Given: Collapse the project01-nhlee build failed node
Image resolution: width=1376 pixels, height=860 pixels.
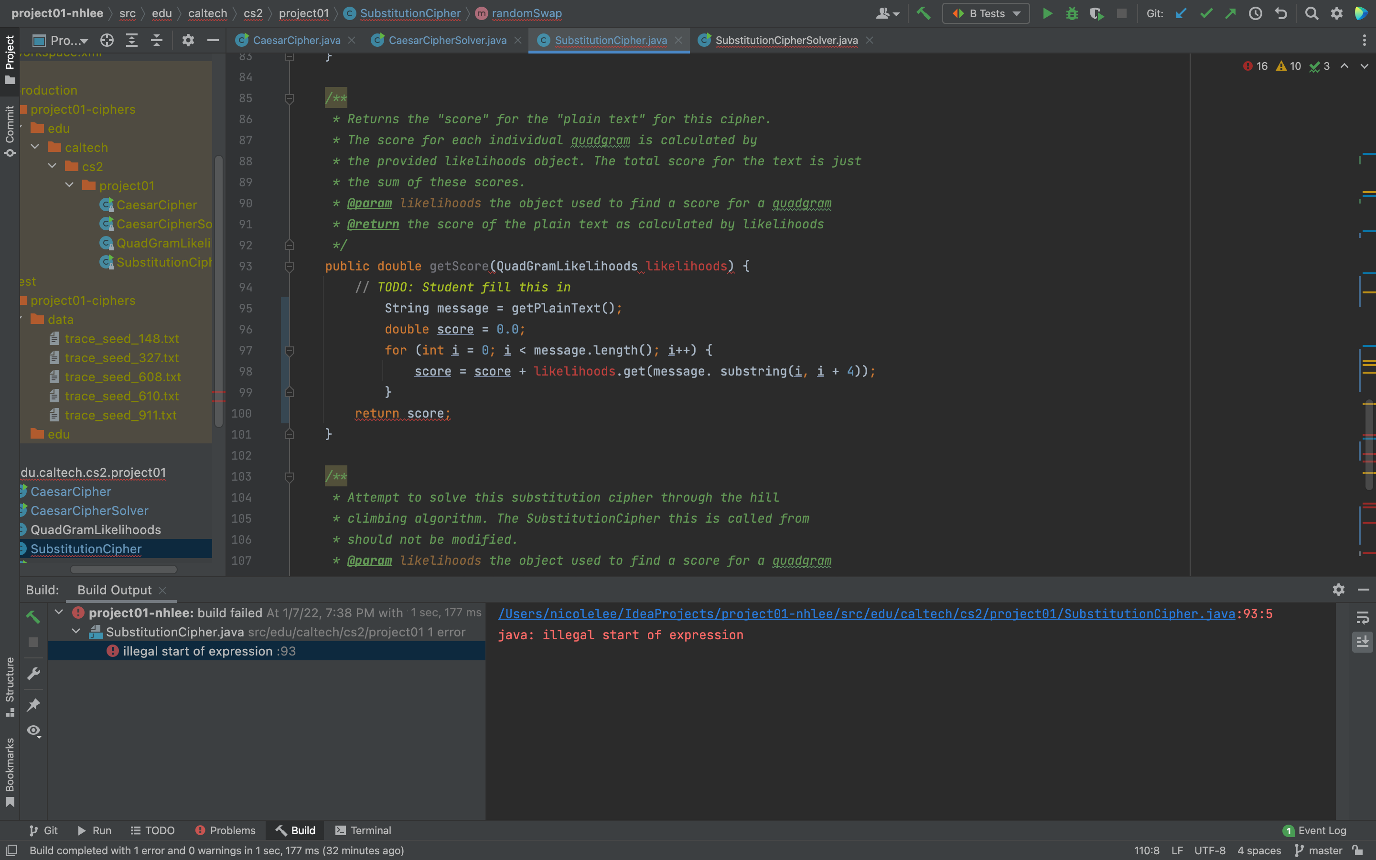Looking at the screenshot, I should pos(59,613).
